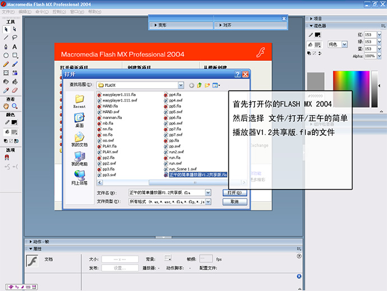The image size is (387, 291).
Task: Select the Eraser tool
Action: pos(15,90)
